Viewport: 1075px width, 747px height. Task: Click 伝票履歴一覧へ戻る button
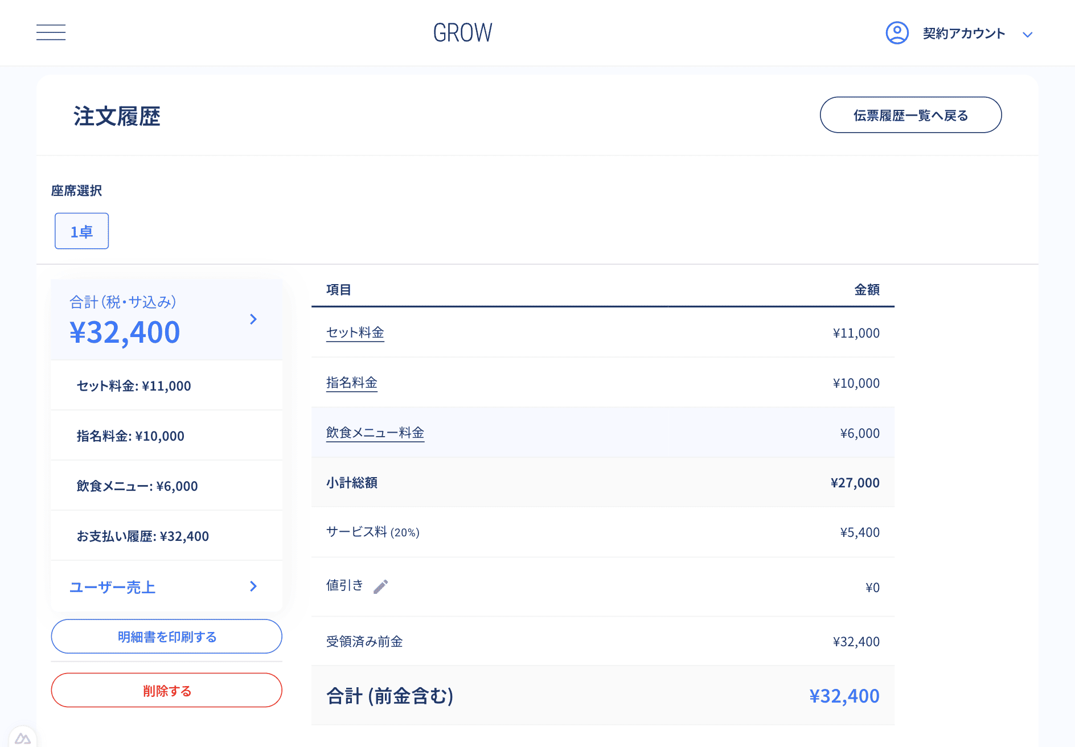(x=910, y=115)
